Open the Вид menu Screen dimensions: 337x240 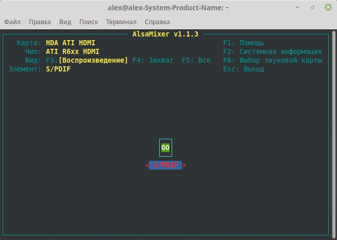pos(65,22)
